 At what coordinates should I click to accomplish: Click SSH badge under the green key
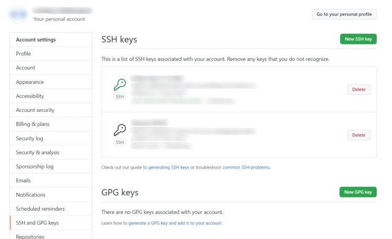[120, 97]
